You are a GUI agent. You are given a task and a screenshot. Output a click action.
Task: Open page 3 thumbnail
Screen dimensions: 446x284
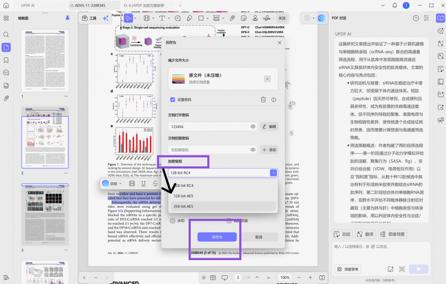(45, 214)
